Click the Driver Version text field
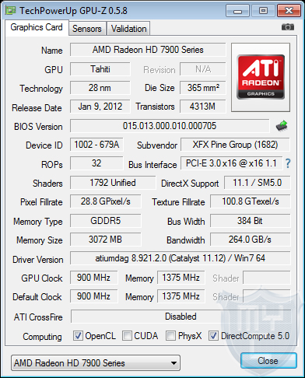305x378 pixels. [x=181, y=258]
